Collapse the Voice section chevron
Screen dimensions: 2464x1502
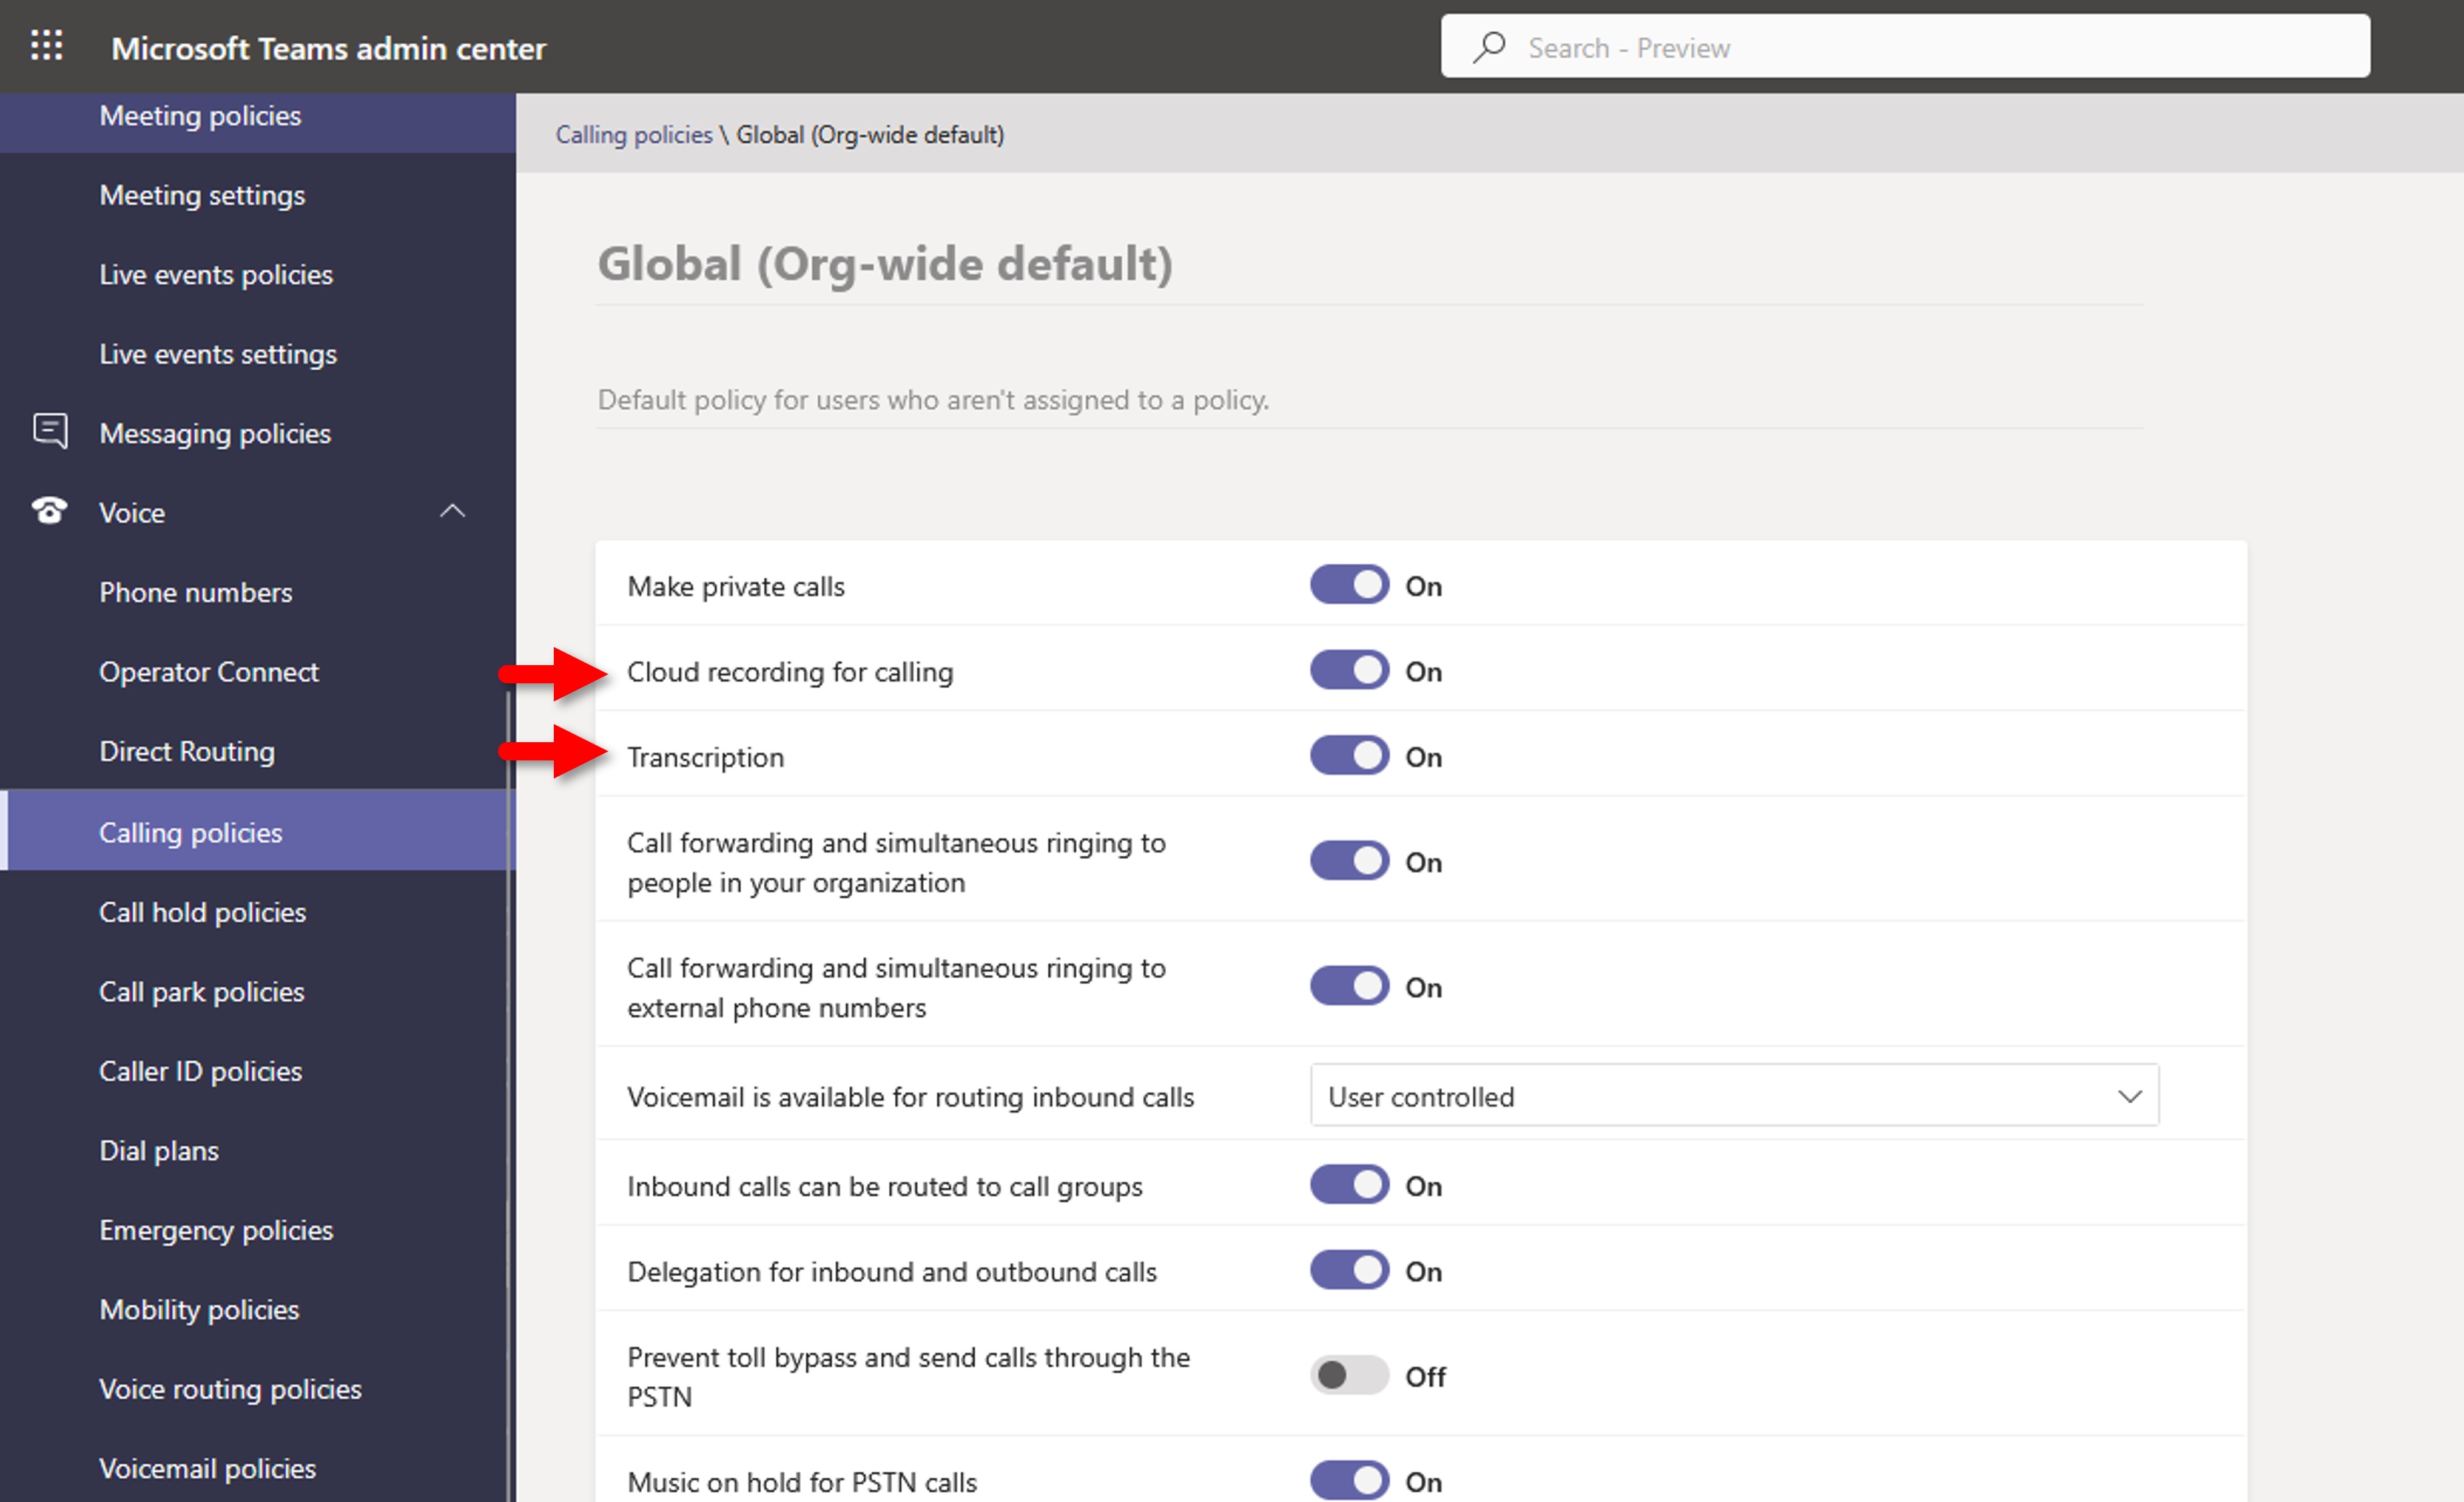452,512
